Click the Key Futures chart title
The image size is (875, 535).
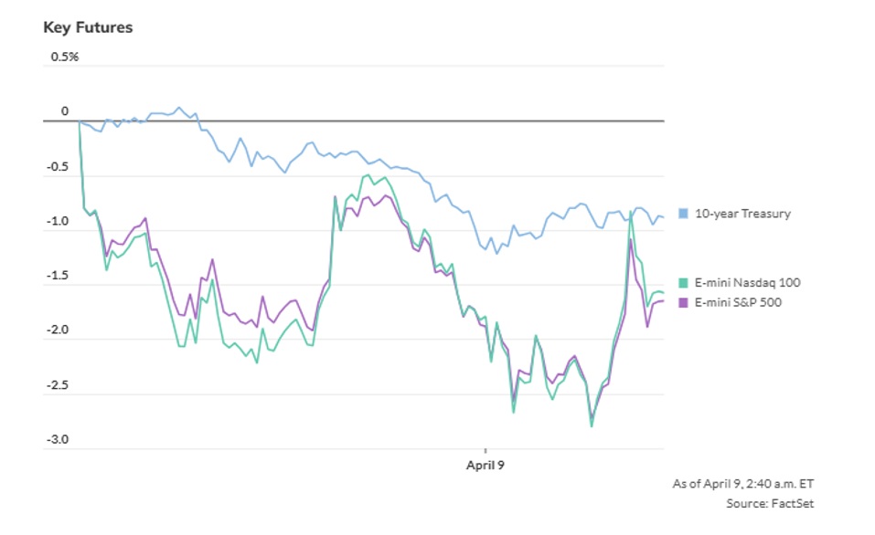88,27
